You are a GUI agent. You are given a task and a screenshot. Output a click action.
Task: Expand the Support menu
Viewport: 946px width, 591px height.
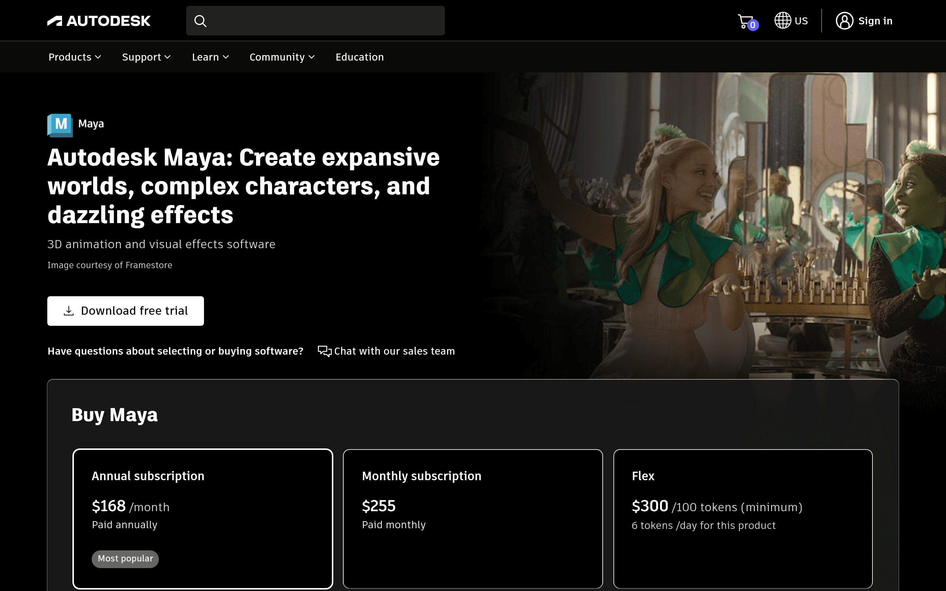[x=146, y=57]
